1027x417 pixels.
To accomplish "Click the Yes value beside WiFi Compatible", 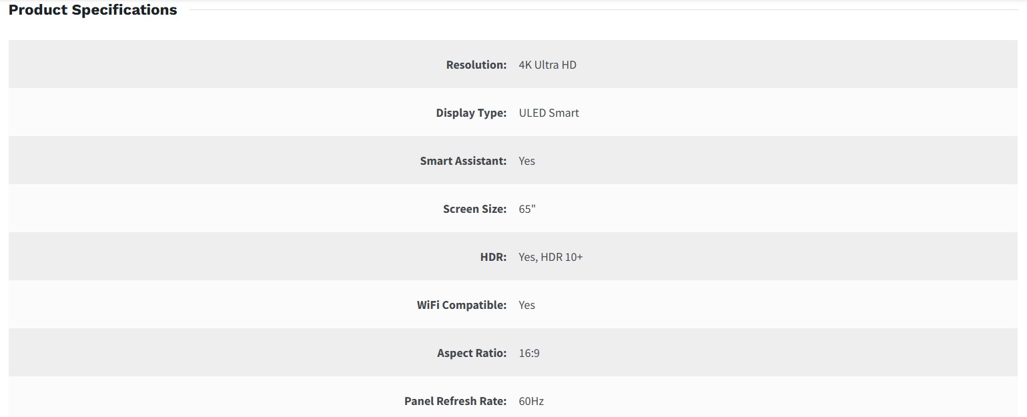I will pos(527,305).
